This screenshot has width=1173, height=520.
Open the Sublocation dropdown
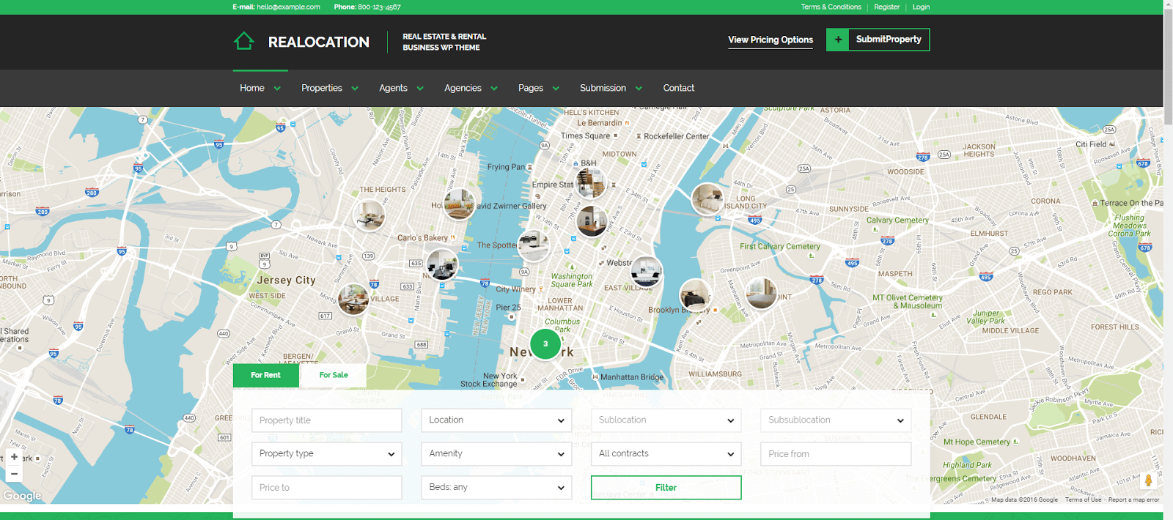point(666,420)
